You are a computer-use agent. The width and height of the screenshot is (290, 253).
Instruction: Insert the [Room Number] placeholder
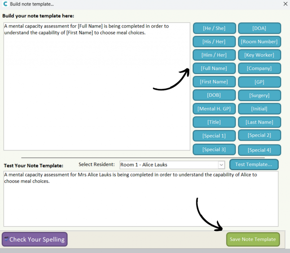pyautogui.click(x=259, y=42)
